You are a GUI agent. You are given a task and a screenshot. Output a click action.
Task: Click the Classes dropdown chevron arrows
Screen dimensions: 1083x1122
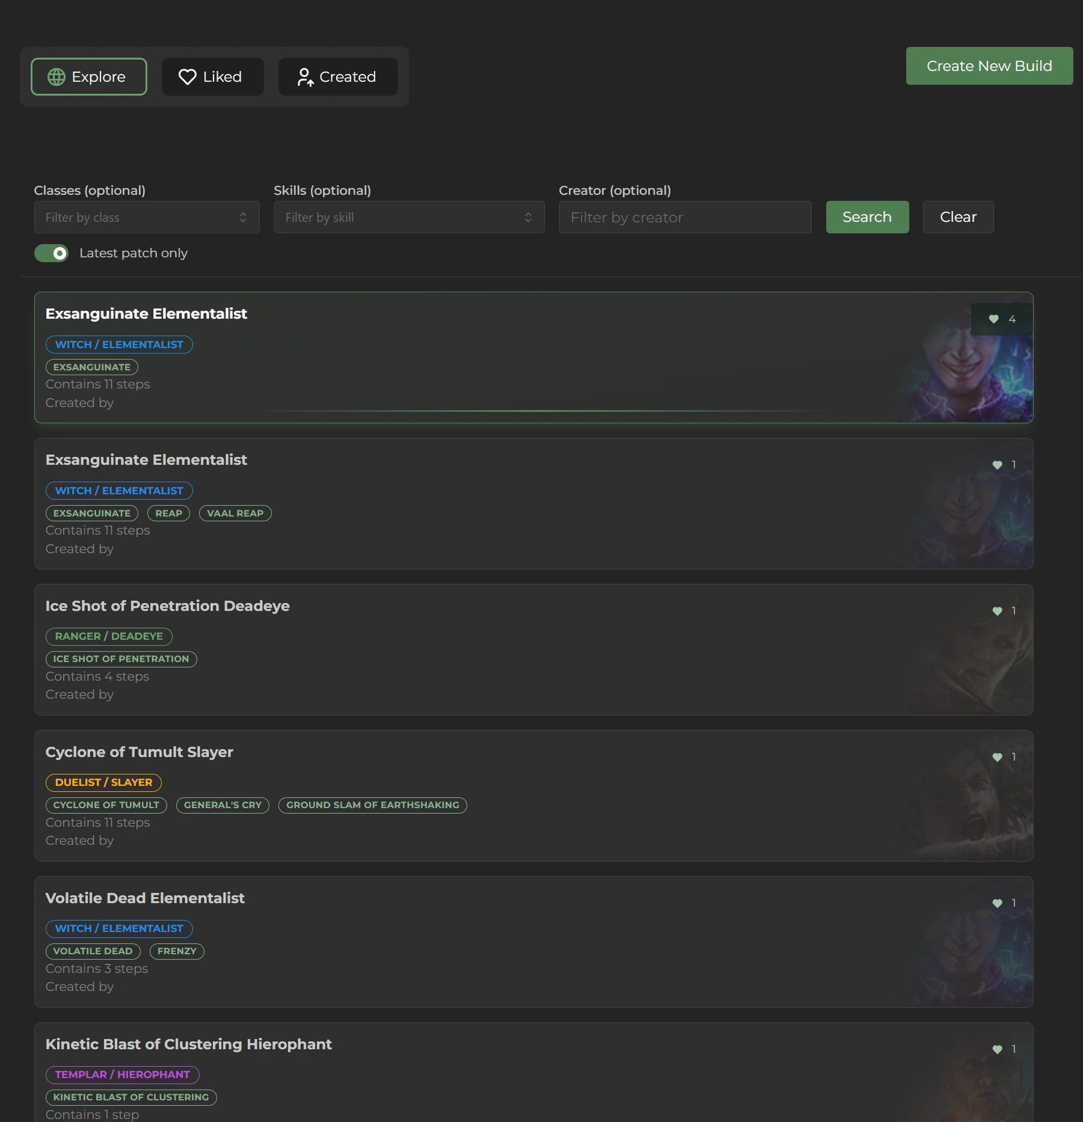coord(243,217)
